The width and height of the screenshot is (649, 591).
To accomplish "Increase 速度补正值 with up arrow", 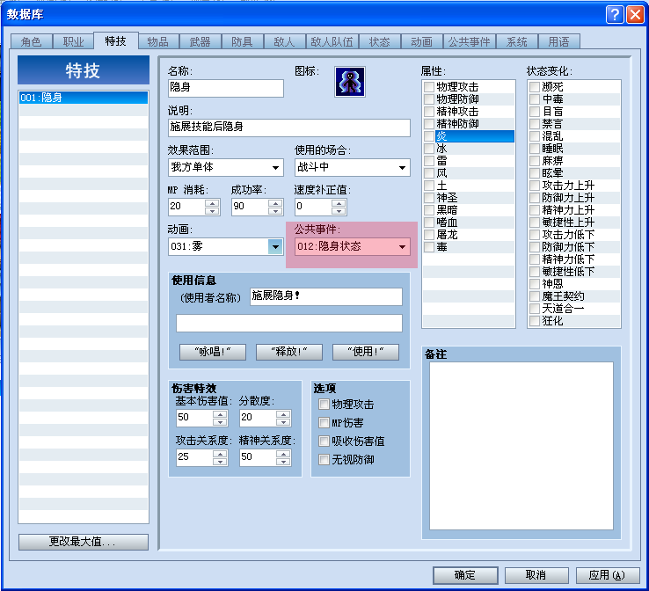I will pyautogui.click(x=339, y=203).
